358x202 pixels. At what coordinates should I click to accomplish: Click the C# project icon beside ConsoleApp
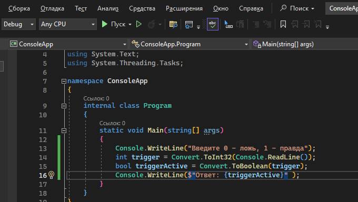coord(14,44)
